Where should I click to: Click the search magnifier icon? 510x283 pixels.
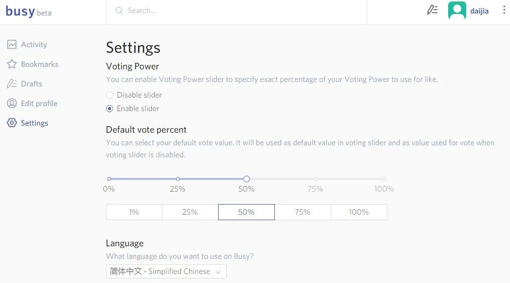pos(119,11)
